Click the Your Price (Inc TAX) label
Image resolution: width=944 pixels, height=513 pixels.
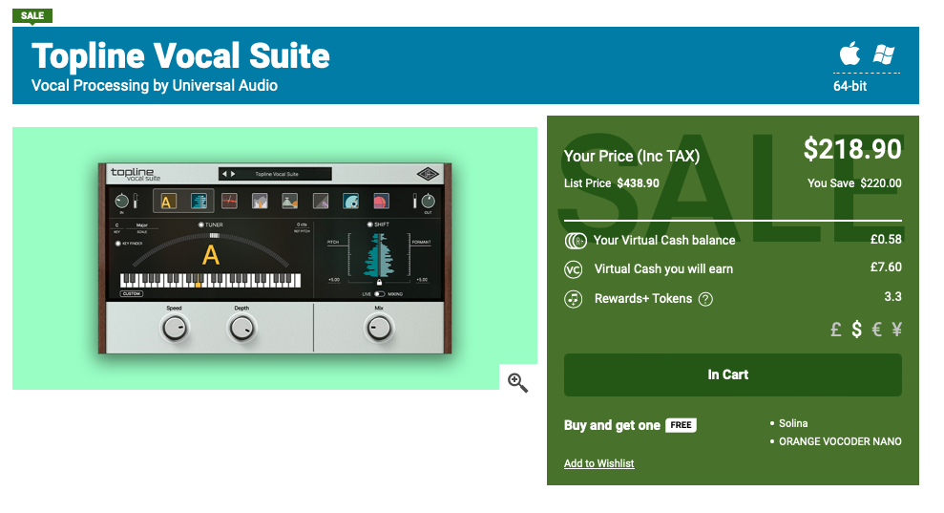click(x=632, y=156)
